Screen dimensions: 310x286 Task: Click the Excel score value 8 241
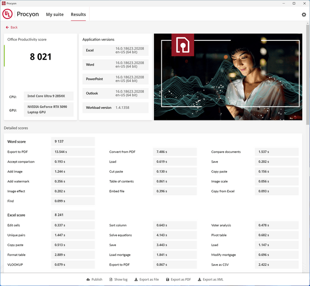click(73, 215)
